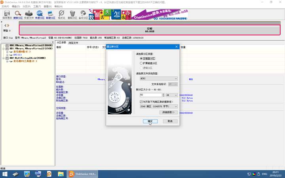The height and width of the screenshot is (178, 285).
Task: Choose the 扩展磁盘分区 radio option
Action: pyautogui.click(x=141, y=63)
